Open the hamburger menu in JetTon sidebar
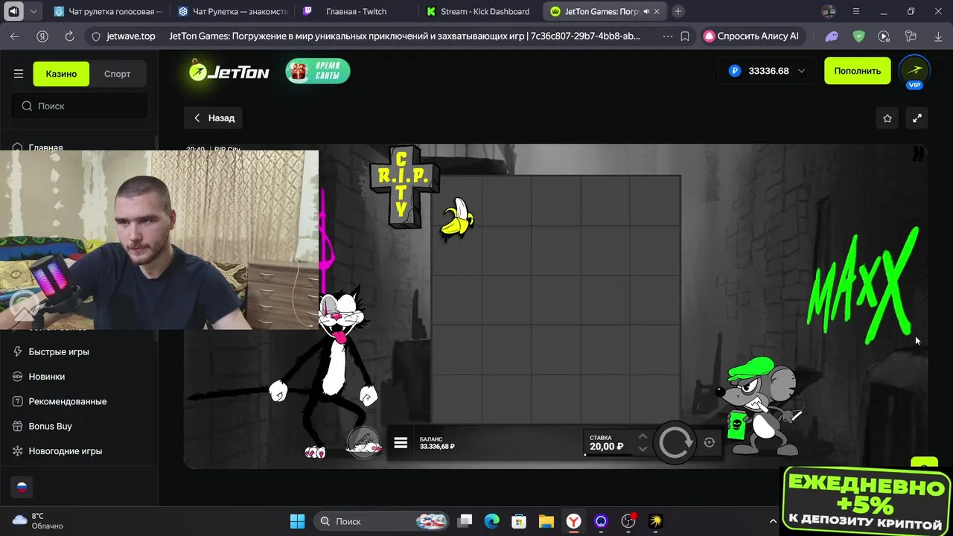Image resolution: width=953 pixels, height=536 pixels. coord(19,74)
